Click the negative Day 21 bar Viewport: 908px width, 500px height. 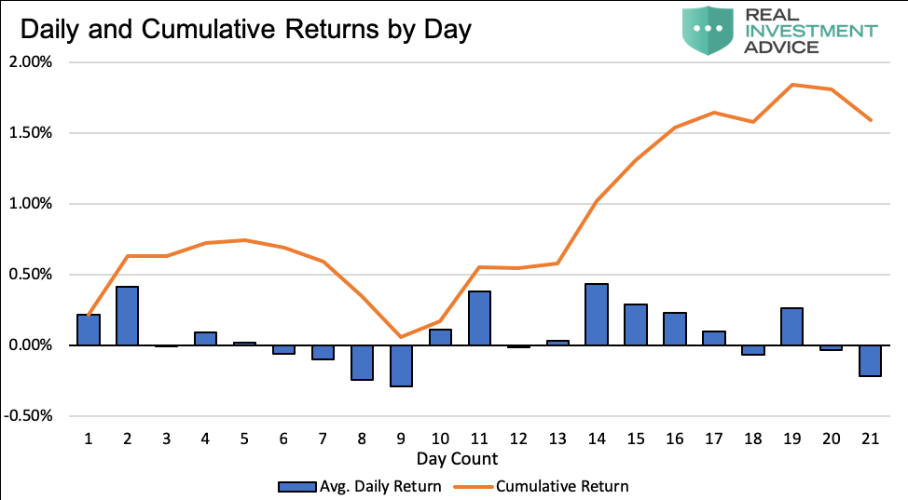click(870, 360)
